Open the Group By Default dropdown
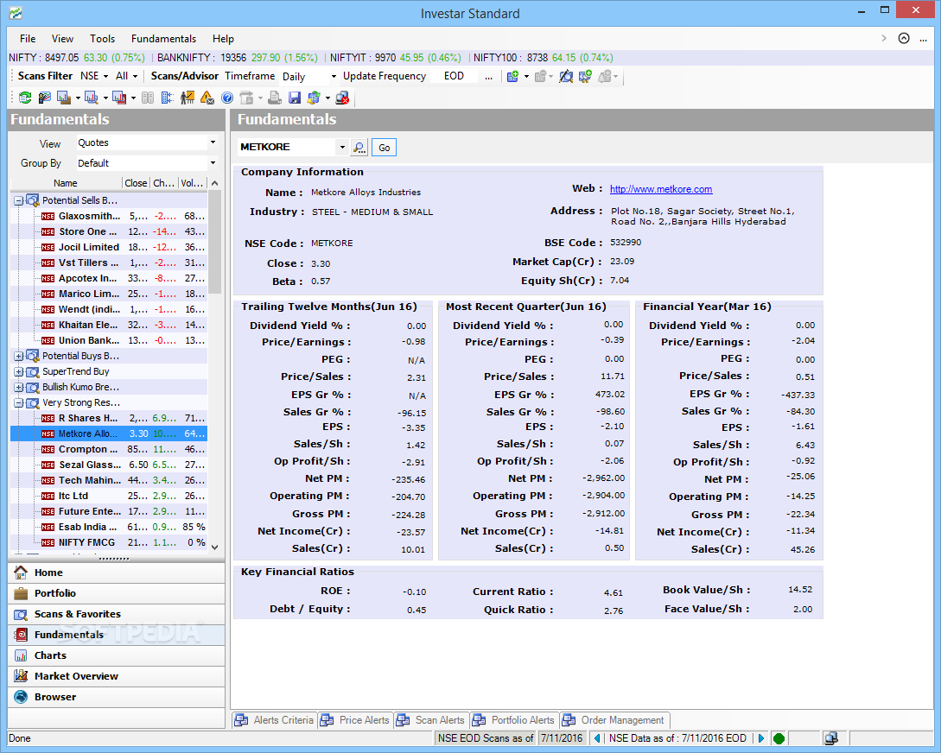 point(146,163)
